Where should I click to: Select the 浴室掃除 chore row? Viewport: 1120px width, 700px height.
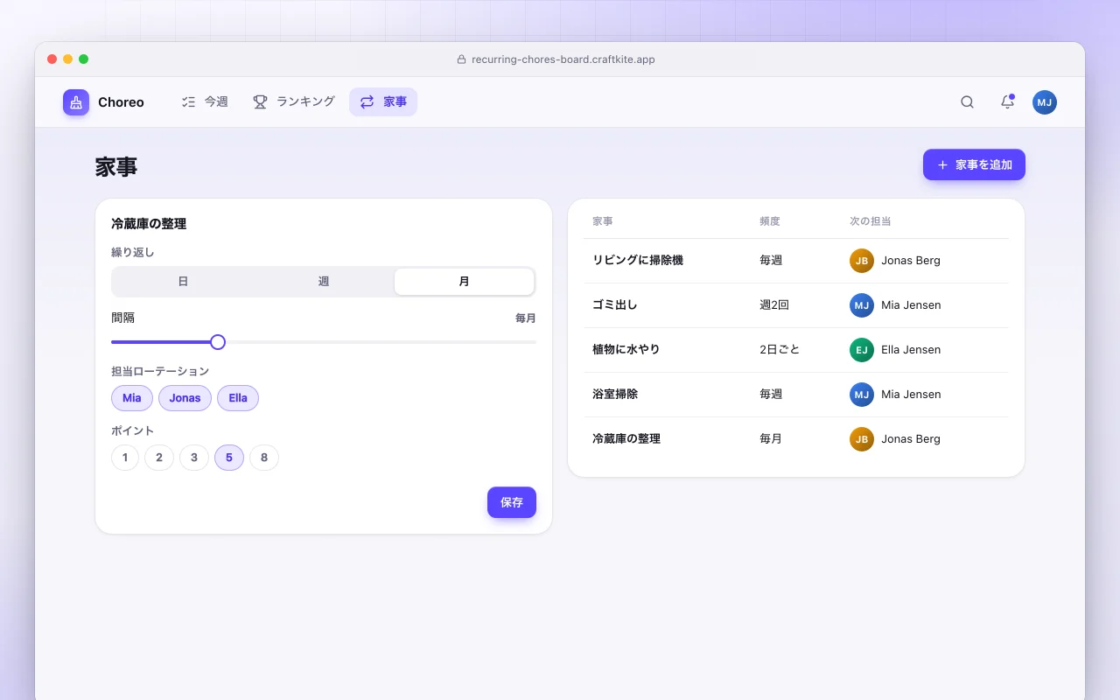[796, 395]
